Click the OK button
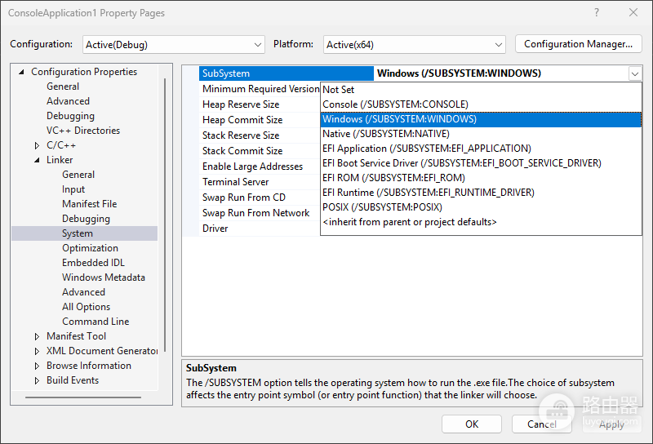Viewport: 653px width, 444px height. click(472, 424)
